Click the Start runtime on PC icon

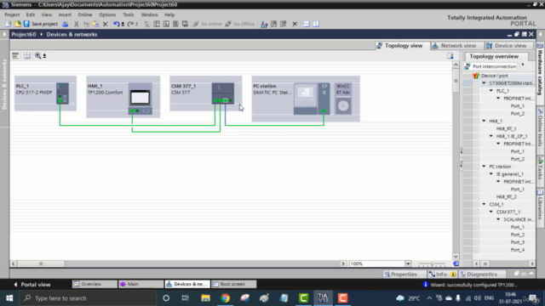click(185, 24)
